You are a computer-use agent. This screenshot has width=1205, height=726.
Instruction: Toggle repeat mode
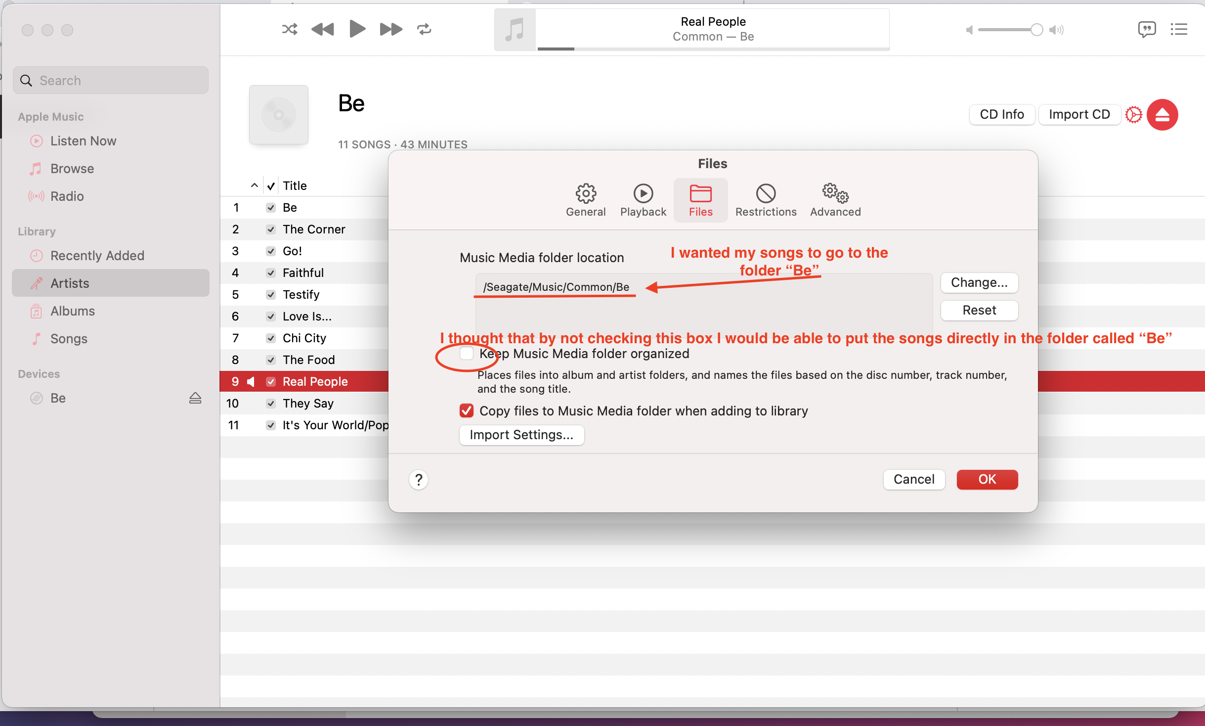pyautogui.click(x=424, y=29)
